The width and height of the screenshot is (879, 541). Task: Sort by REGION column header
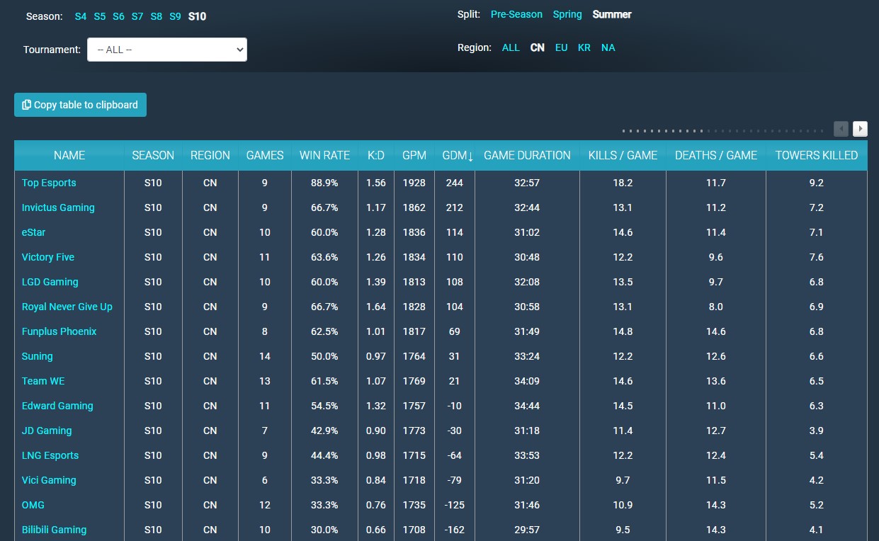coord(210,155)
